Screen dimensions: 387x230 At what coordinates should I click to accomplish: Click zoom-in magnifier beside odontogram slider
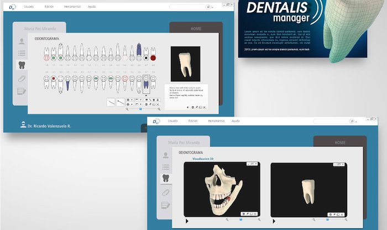pyautogui.click(x=159, y=109)
